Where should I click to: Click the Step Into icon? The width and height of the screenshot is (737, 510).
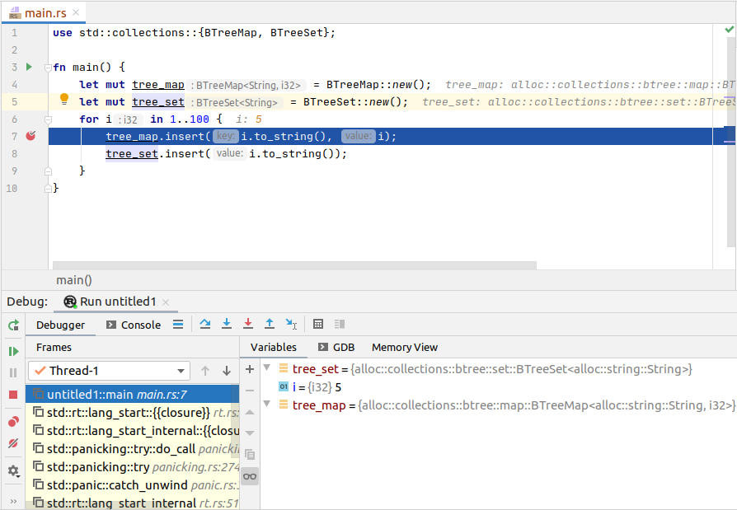[227, 324]
